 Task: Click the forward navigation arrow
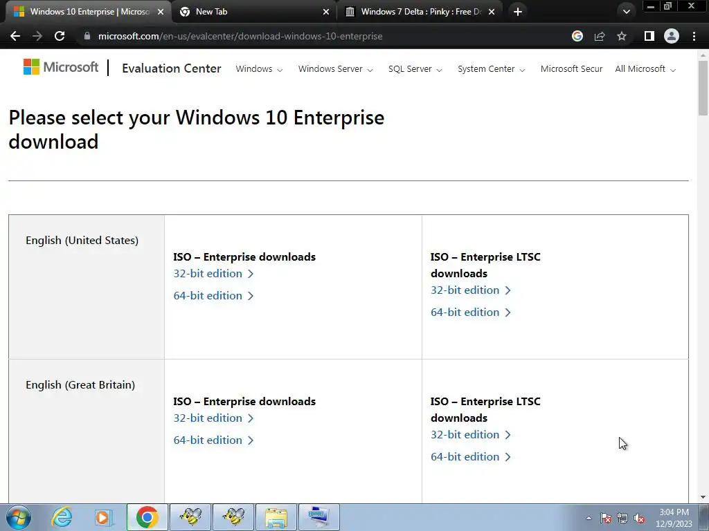[37, 36]
